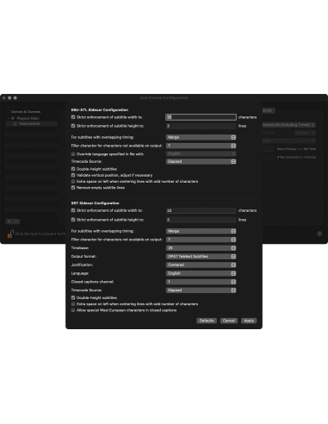Collapse the Playout-Main tree node
The width and height of the screenshot is (328, 424).
point(9,118)
